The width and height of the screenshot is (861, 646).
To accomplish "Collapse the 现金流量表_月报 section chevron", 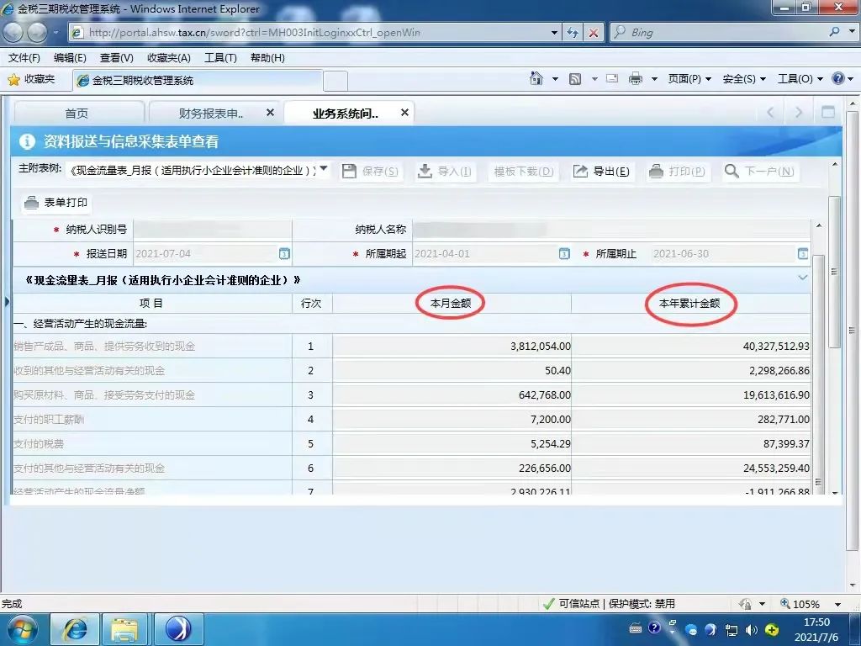I will (802, 278).
